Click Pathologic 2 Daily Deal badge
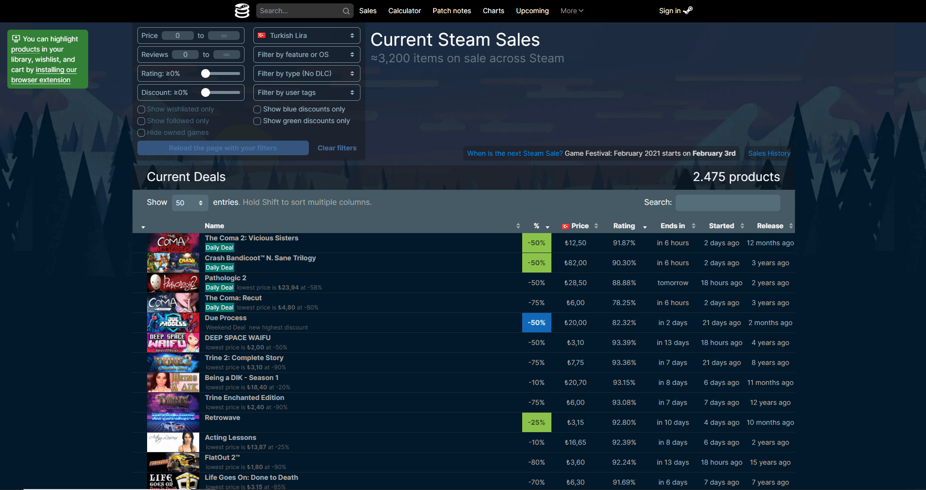Viewport: 926px width, 490px height. pos(219,288)
